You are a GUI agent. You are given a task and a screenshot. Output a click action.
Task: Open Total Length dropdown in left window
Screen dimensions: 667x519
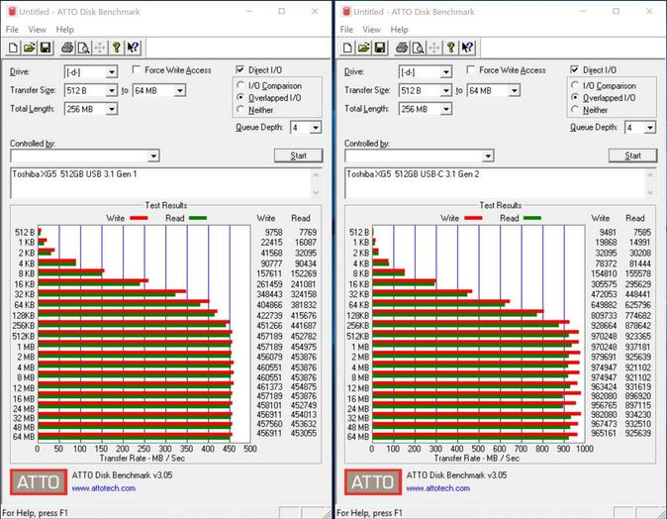pyautogui.click(x=112, y=109)
